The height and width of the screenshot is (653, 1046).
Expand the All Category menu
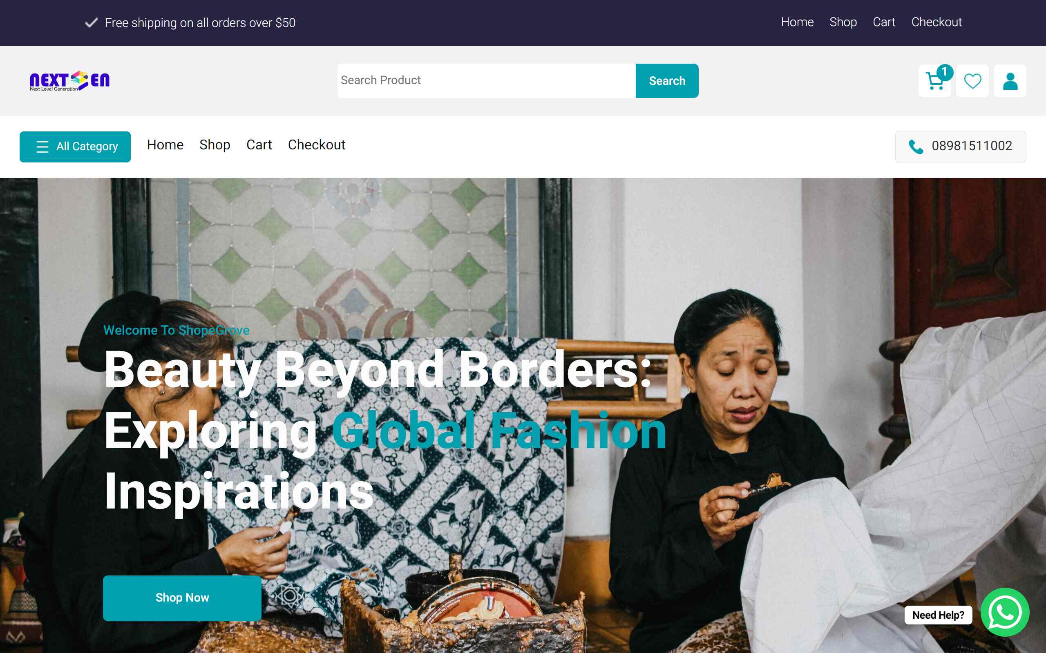point(75,147)
